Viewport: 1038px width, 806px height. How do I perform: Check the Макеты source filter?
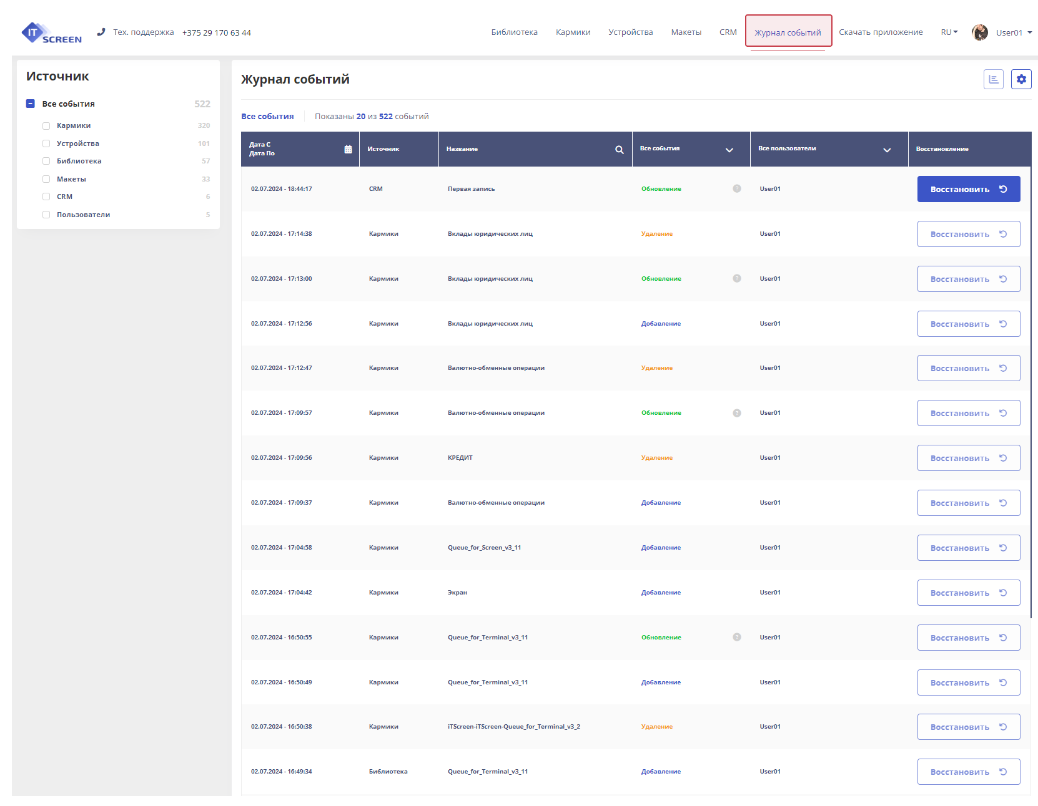[x=46, y=179]
